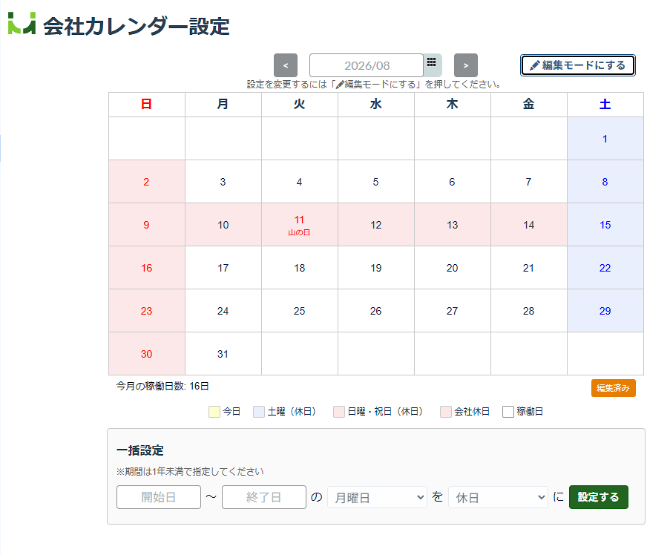Select the date 4 cell

point(300,182)
